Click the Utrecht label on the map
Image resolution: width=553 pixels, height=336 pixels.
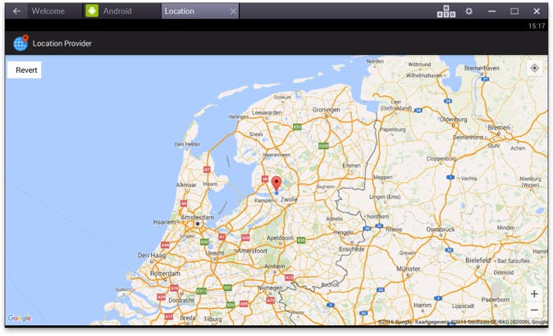pyautogui.click(x=215, y=253)
